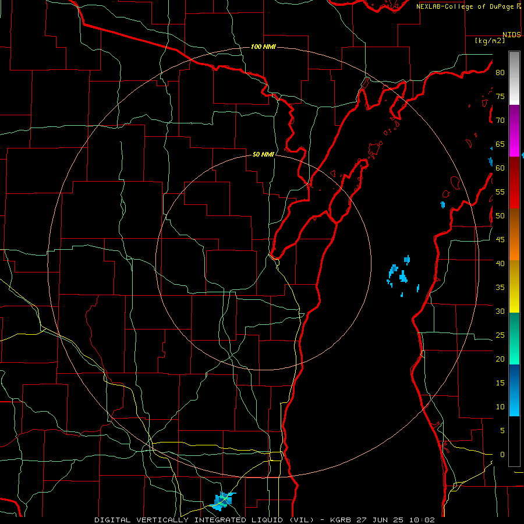524x524 pixels.
Task: Click the 100 NMI range ring label
Action: tap(263, 47)
